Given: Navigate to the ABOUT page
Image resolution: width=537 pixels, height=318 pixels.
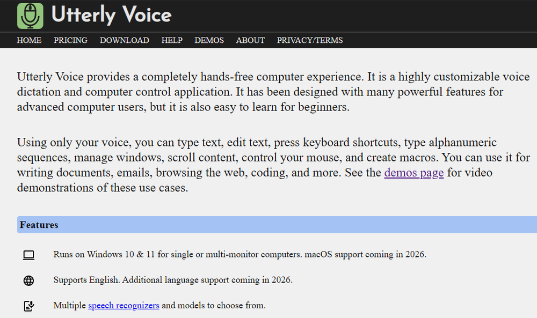Looking at the screenshot, I should click(x=250, y=40).
